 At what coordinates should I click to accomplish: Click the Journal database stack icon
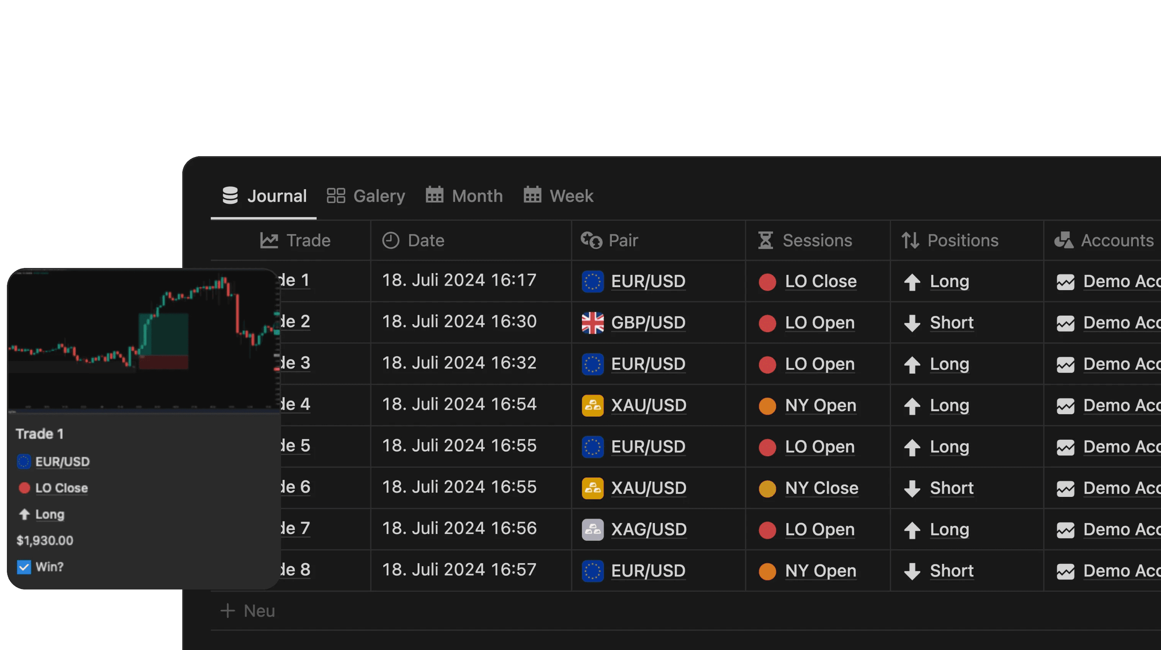[230, 196]
